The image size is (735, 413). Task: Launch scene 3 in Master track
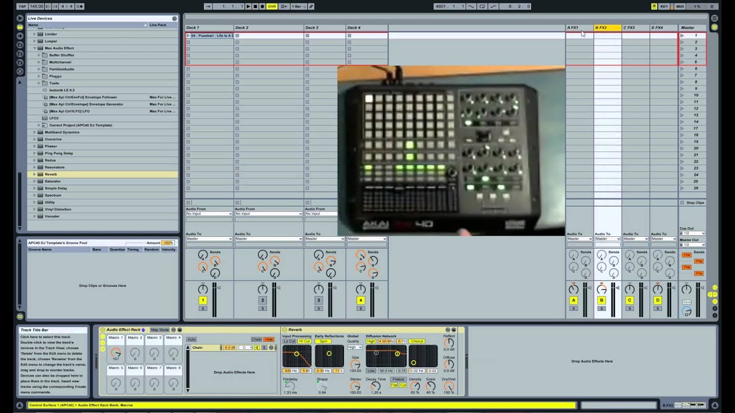[x=682, y=49]
